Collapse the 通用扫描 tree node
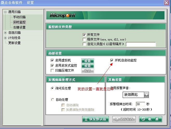171x129 pixels. [5, 12]
